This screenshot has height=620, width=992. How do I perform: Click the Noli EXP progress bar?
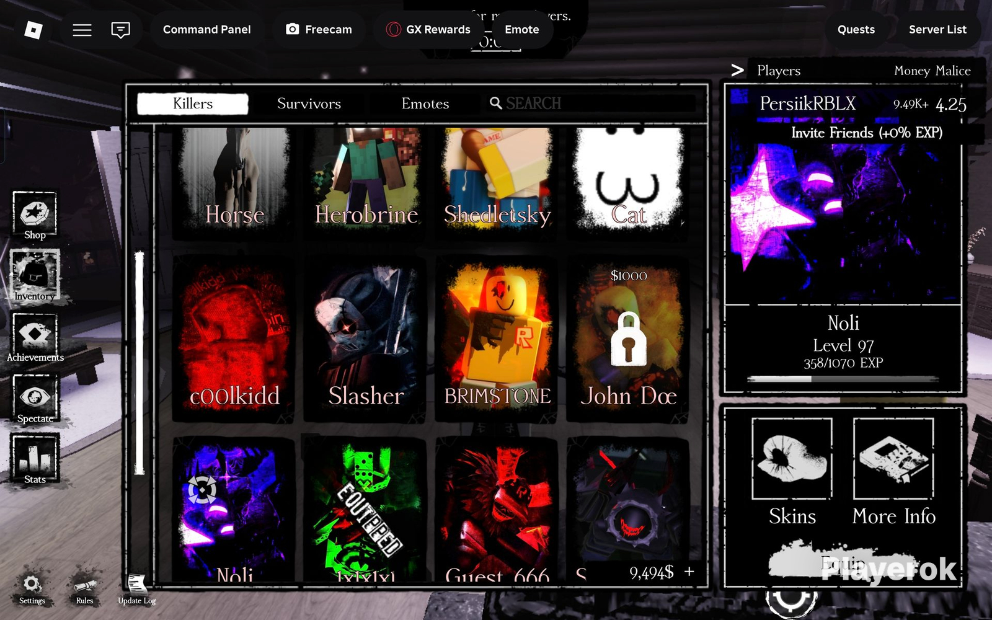[843, 378]
